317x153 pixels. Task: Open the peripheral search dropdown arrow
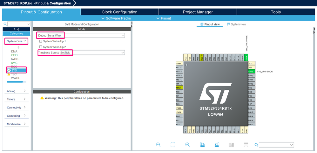(29, 24)
